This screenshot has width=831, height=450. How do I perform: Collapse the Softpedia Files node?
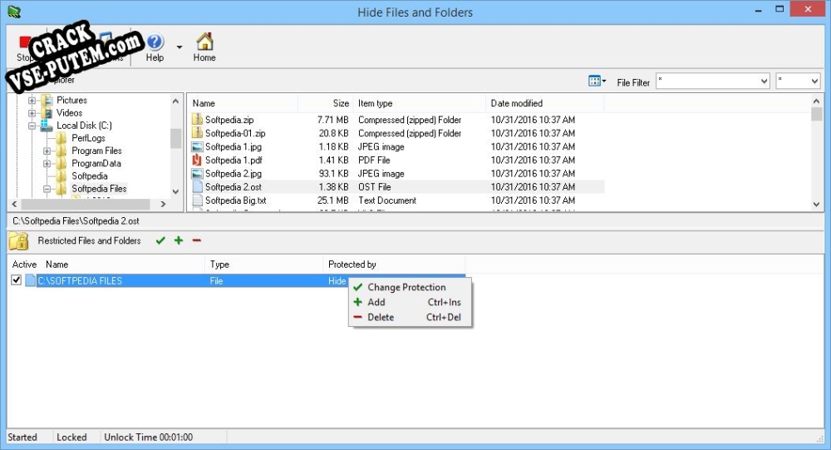click(x=47, y=189)
